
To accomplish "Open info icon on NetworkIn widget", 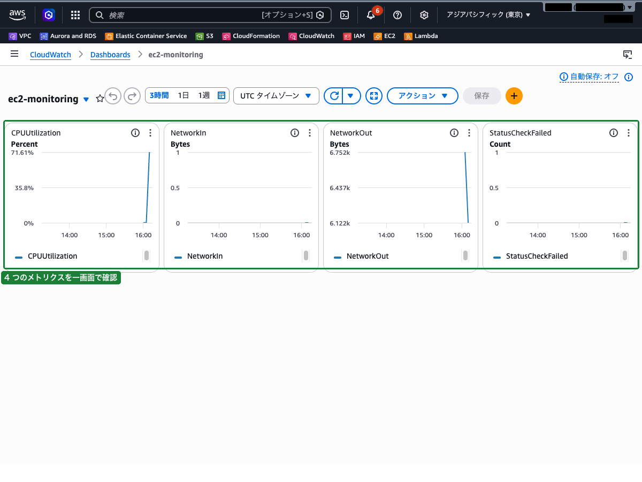I will [x=295, y=133].
